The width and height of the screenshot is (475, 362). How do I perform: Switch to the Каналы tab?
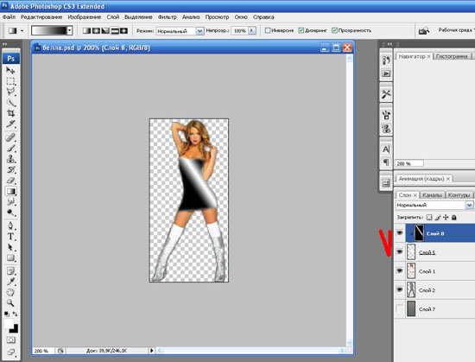click(x=432, y=194)
